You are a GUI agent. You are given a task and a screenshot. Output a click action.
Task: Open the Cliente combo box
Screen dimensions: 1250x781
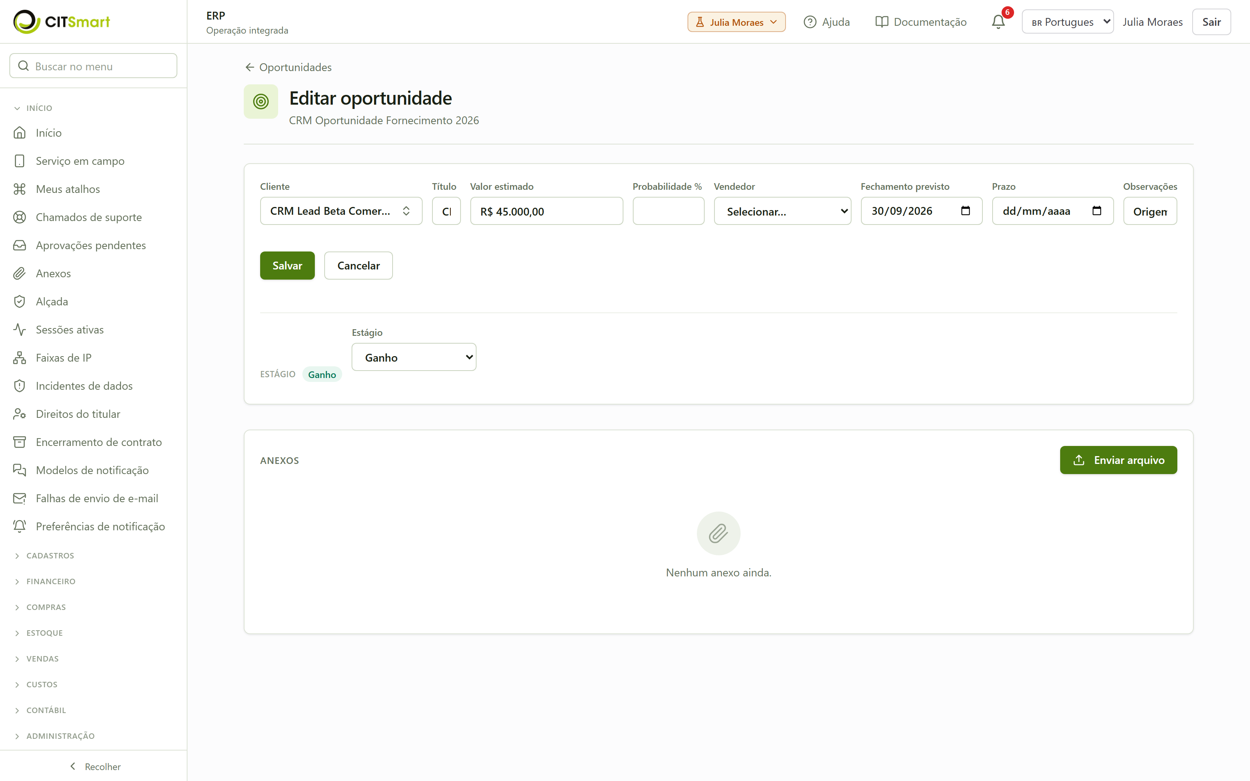pyautogui.click(x=341, y=211)
